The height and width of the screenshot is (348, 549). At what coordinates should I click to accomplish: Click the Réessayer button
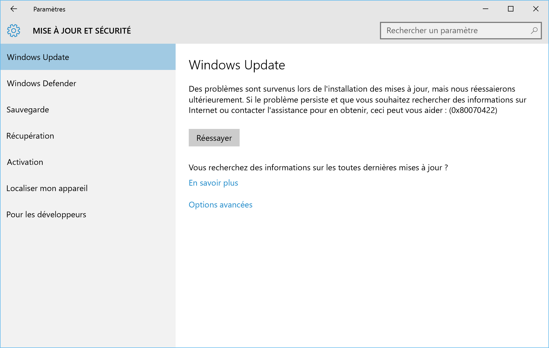click(x=214, y=138)
